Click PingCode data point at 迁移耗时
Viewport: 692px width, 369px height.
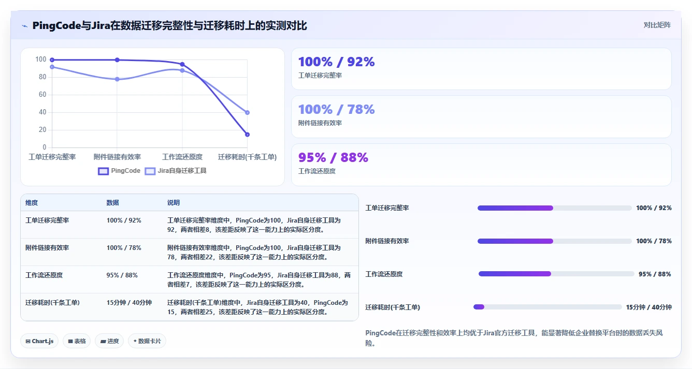pos(247,135)
